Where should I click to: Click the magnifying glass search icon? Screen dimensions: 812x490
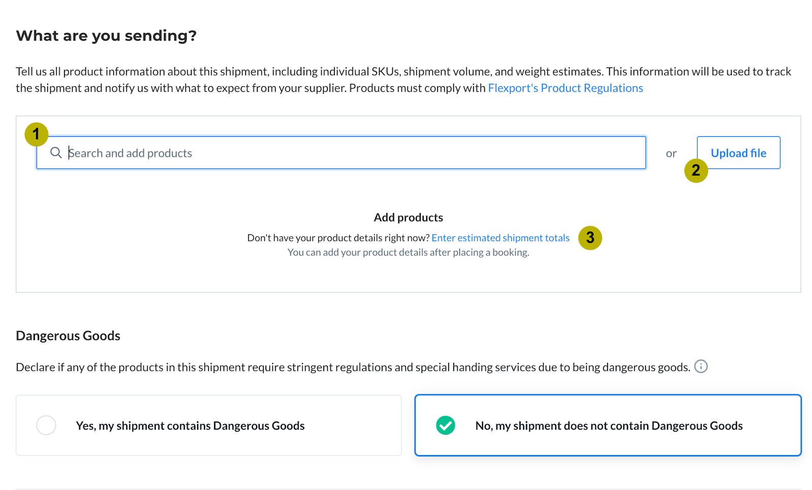pos(56,153)
